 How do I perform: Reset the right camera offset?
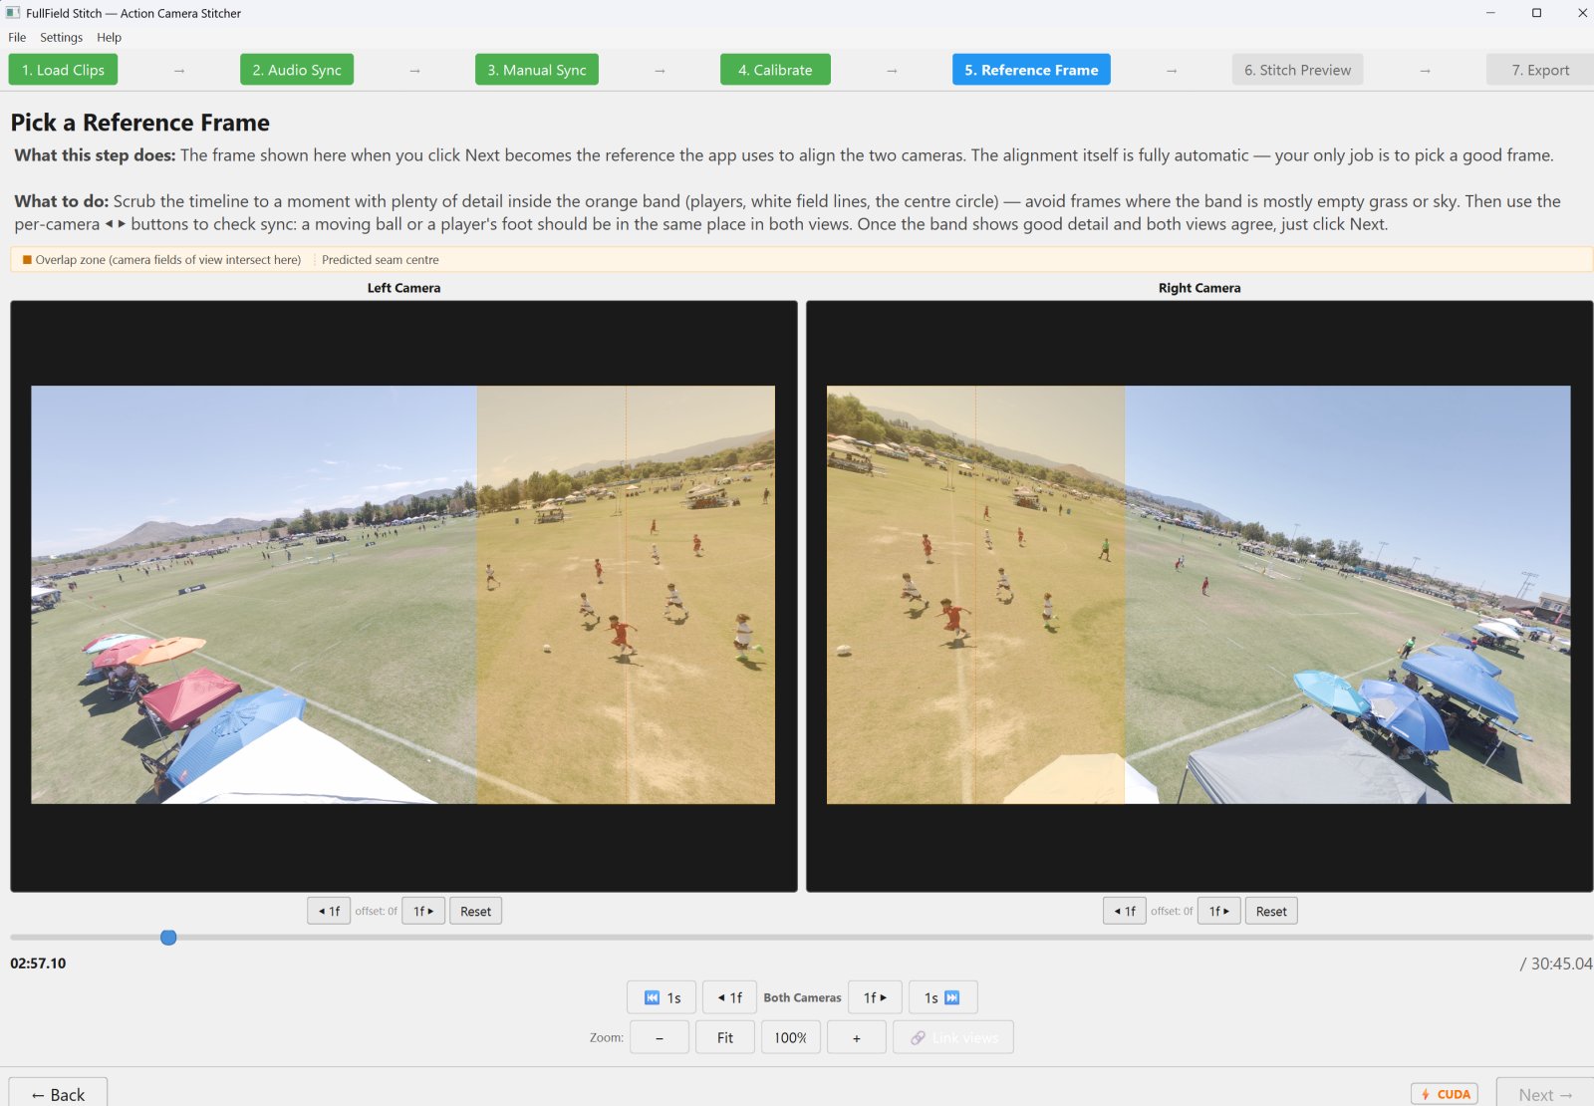(1271, 911)
